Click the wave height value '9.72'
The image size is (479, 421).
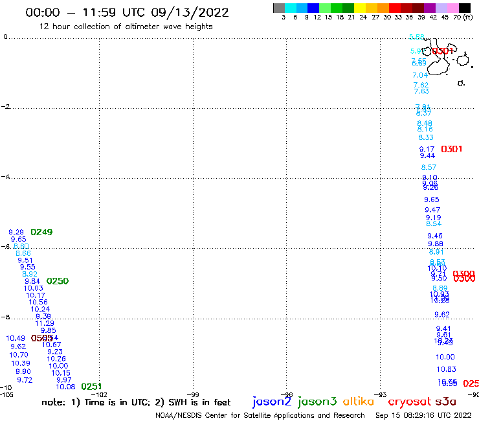pyautogui.click(x=25, y=380)
